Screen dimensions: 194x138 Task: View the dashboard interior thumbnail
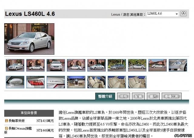76,82
